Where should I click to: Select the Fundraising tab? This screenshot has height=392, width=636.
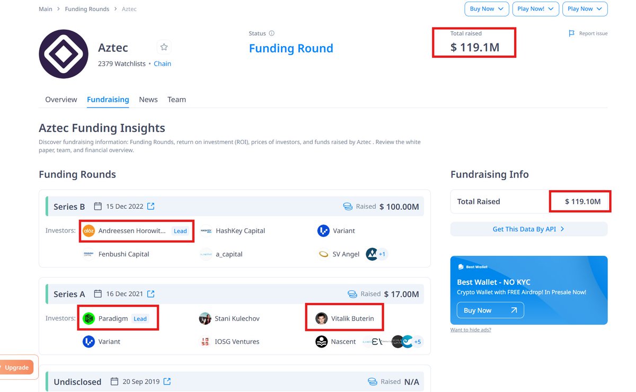point(108,100)
